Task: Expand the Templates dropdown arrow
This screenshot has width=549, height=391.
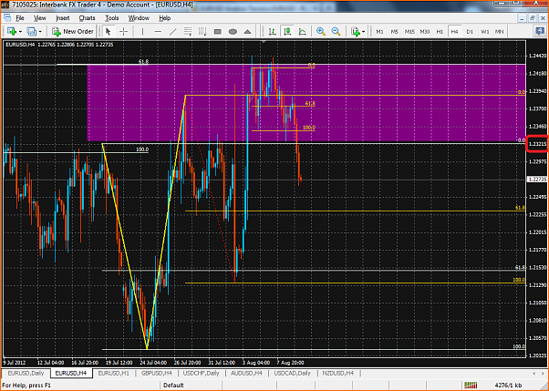Action: click(364, 32)
